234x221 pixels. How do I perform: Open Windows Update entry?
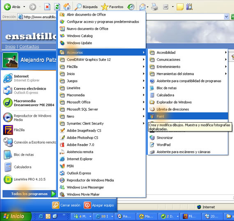[102, 43]
